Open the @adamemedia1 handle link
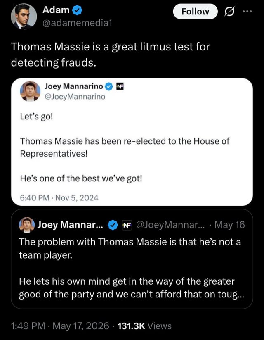 (77, 23)
